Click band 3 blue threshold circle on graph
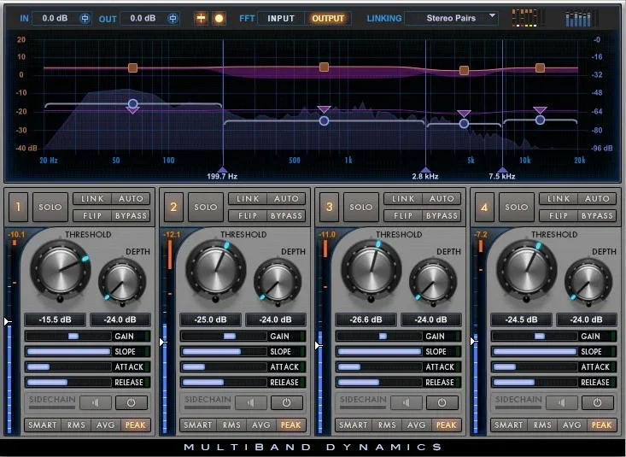626x457 pixels. [x=464, y=124]
